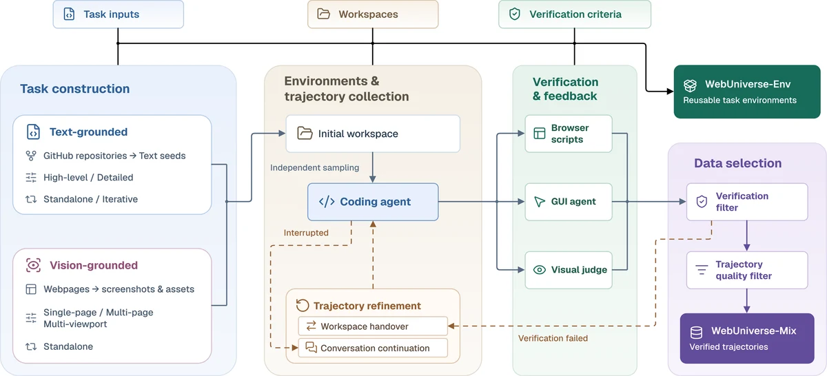Click the Environments & trajectory collection heading
Image resolution: width=827 pixels, height=376 pixels.
[x=347, y=89]
